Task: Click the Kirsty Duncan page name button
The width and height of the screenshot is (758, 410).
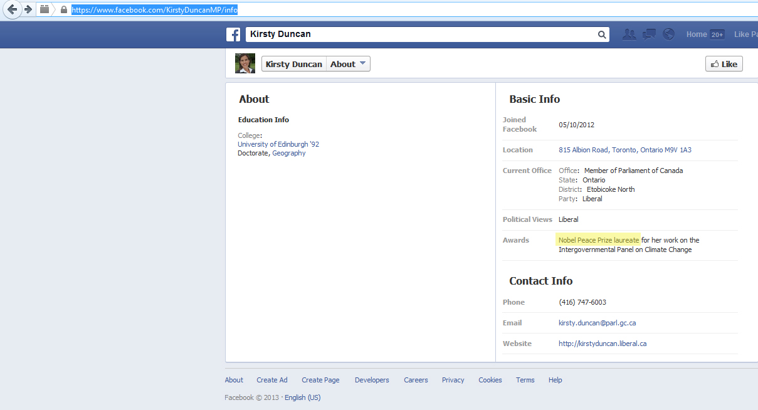Action: [x=293, y=64]
